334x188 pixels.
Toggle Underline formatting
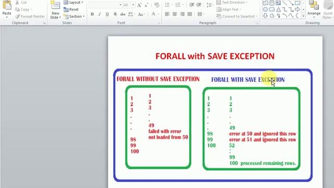107,14
